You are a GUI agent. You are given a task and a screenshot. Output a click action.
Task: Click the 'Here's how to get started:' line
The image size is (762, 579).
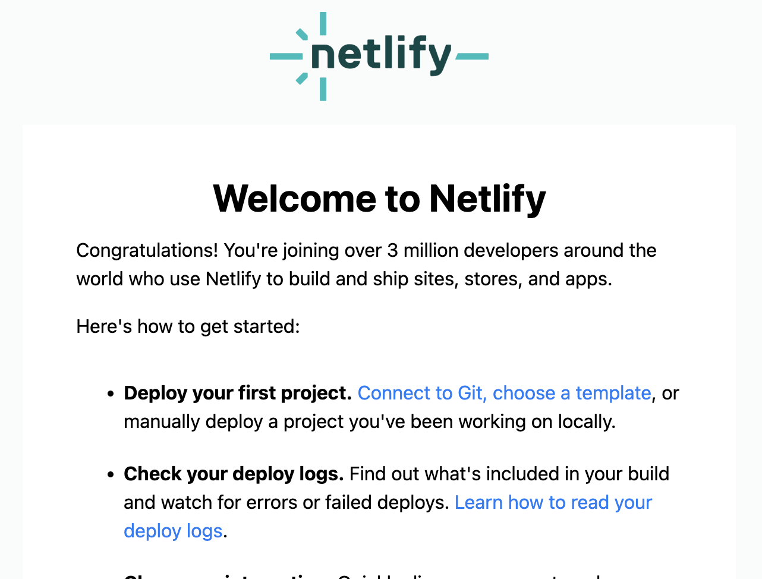pos(188,326)
